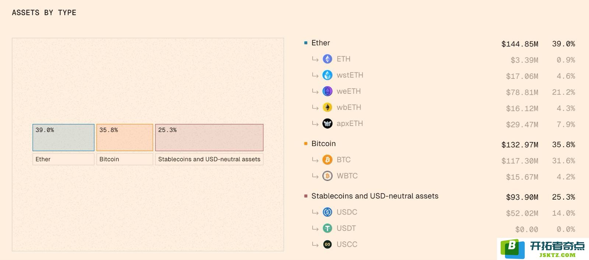Click the red Stablecoins legend square
This screenshot has height=260, width=589.
306,196
